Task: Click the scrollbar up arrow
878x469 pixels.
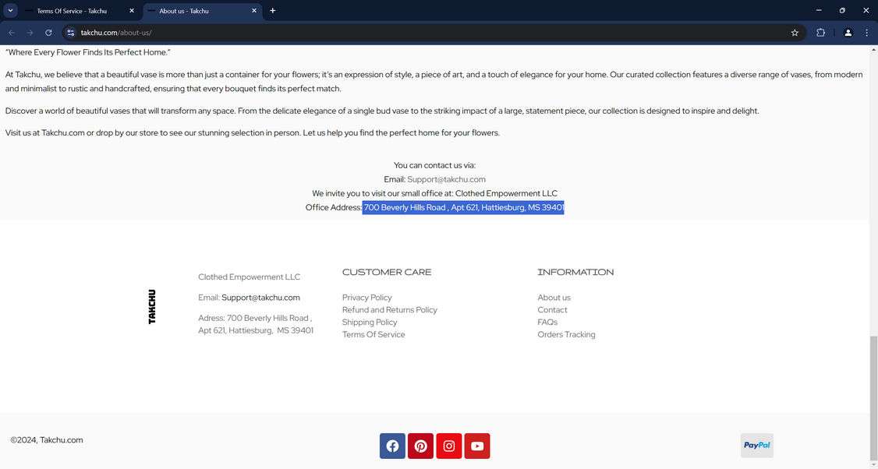Action: pos(873,50)
